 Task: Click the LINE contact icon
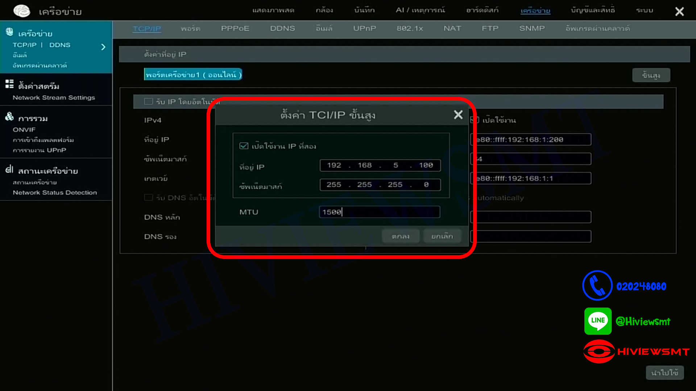598,321
